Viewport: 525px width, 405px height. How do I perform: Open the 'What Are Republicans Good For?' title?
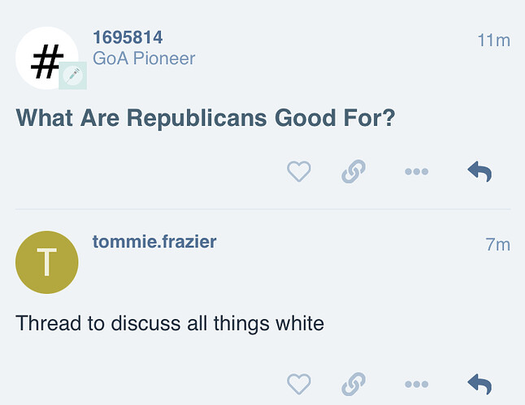point(206,118)
